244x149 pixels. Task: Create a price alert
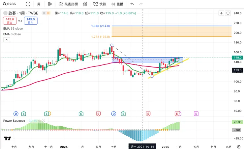[x=100, y=4]
